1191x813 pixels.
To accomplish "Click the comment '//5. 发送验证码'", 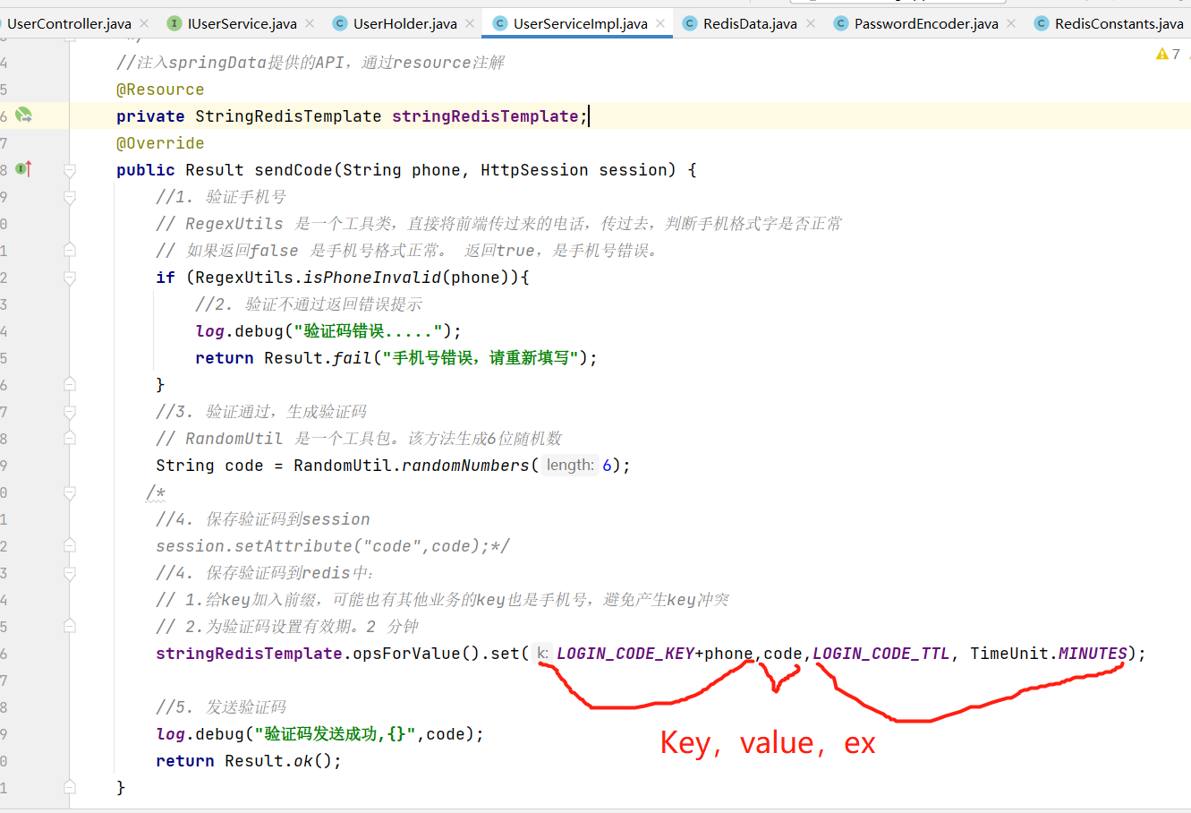I will coord(221,707).
